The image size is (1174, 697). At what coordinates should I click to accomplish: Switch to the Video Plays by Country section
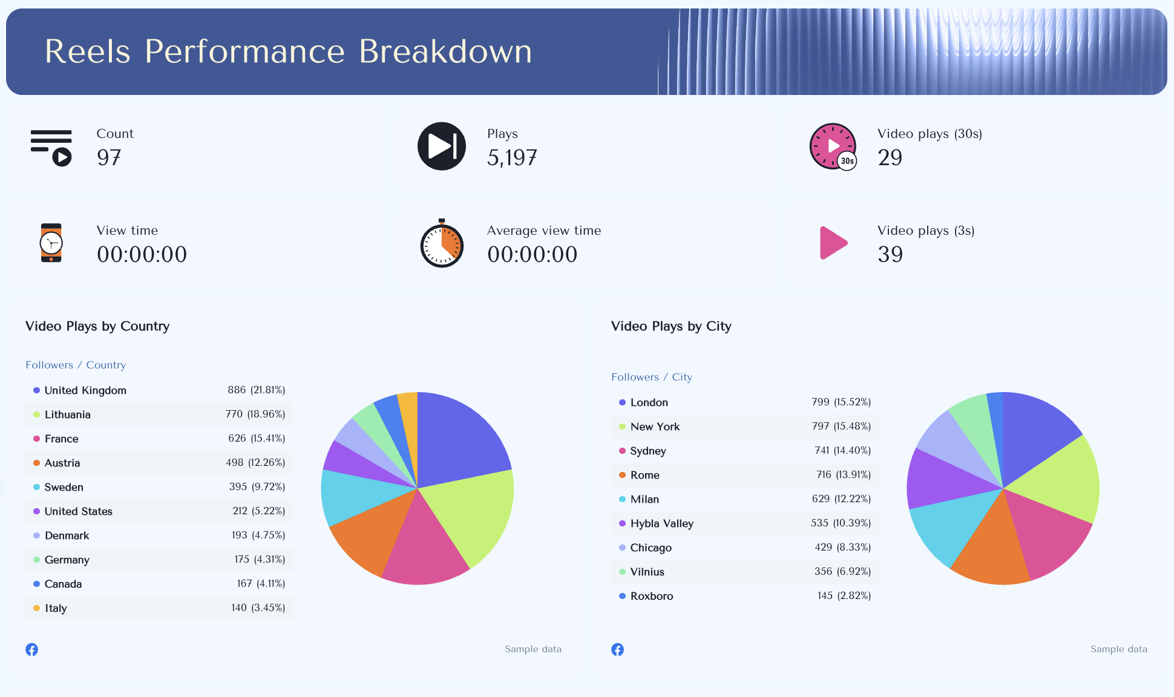coord(97,326)
